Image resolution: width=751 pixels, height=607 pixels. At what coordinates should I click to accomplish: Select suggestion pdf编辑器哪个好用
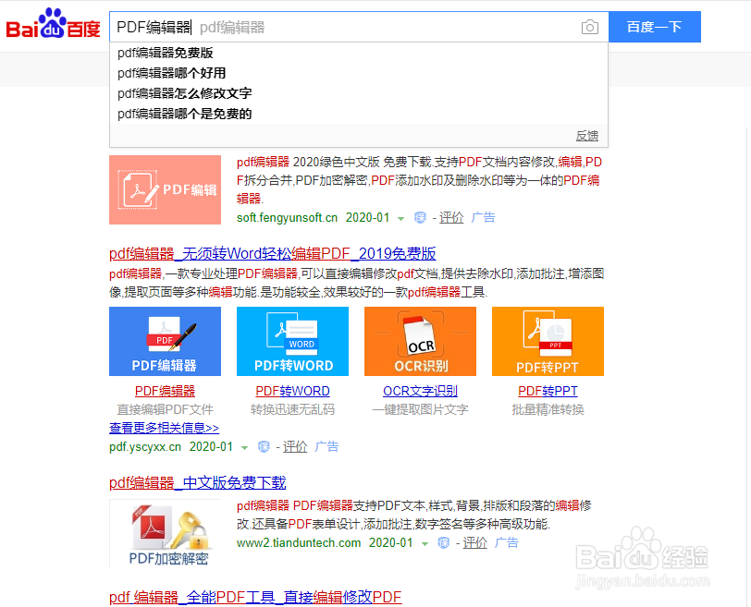coord(359,73)
